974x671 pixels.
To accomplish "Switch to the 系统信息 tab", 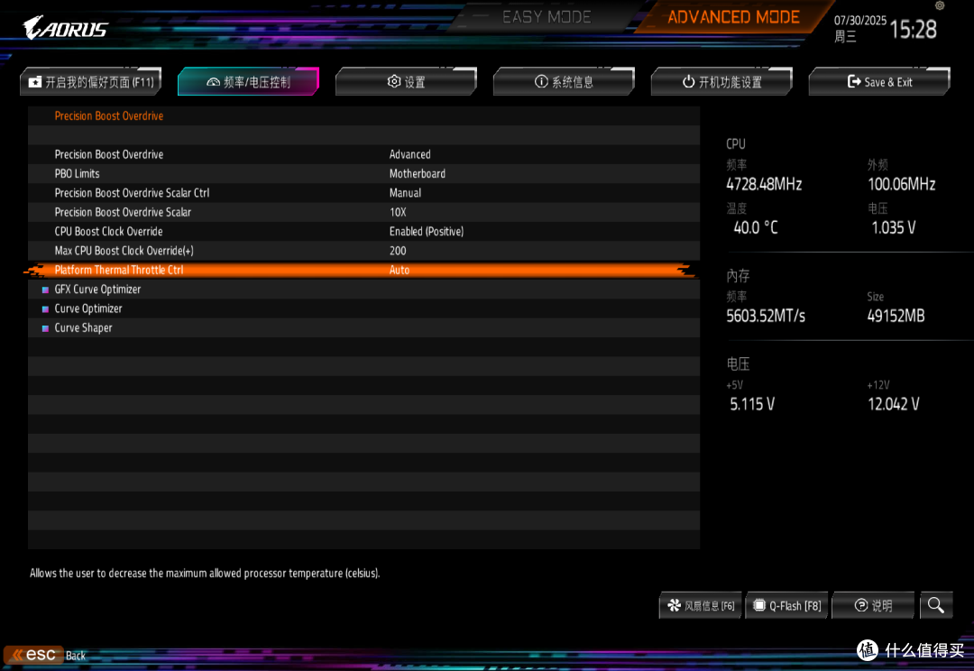I will click(x=564, y=81).
